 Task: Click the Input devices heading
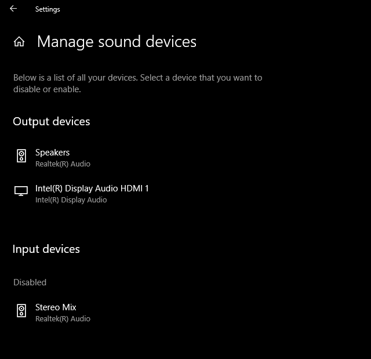(46, 249)
